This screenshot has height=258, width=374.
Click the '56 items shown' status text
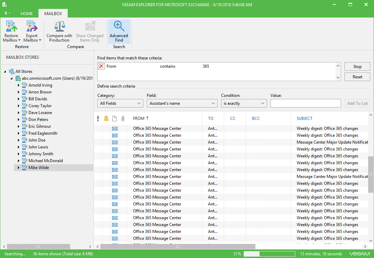click(x=63, y=254)
